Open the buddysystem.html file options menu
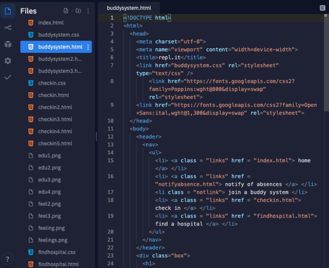Screen dimensions: 329x268 [x=88, y=47]
